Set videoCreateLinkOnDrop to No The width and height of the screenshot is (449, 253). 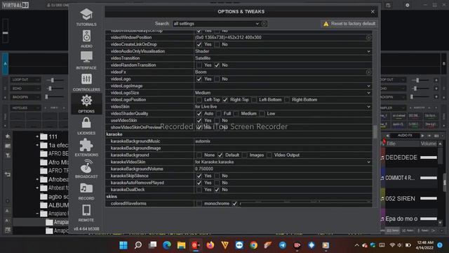[x=217, y=44]
